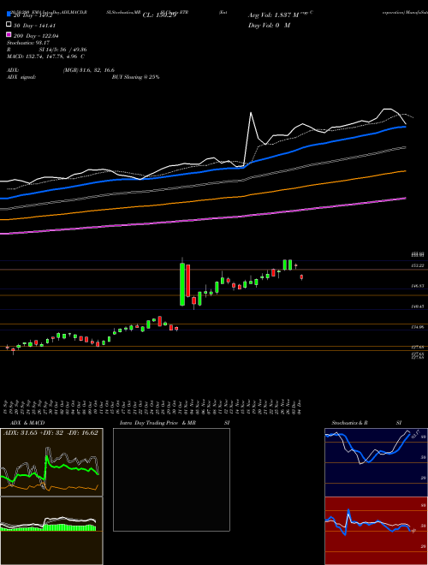This screenshot has height=565, width=428.
Task: Open the blue Stochastics chart panel
Action: pyautogui.click(x=376, y=462)
